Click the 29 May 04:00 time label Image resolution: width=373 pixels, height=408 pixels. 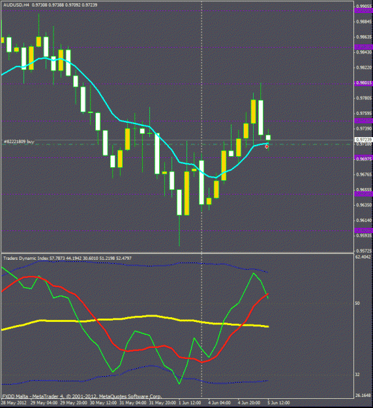pos(44,403)
